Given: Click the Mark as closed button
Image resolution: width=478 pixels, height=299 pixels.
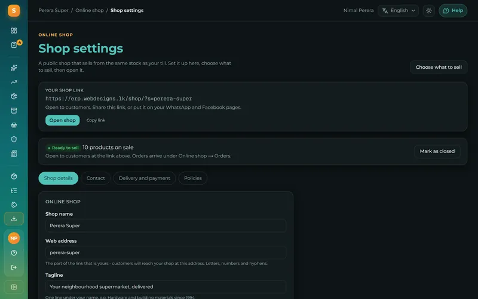Looking at the screenshot, I should click(437, 151).
